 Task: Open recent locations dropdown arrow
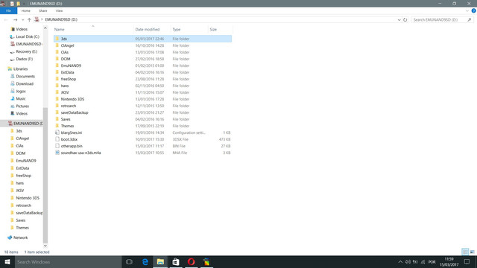[23, 20]
